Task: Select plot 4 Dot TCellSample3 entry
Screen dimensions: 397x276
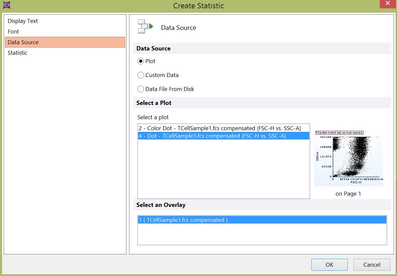Action: tap(212, 136)
